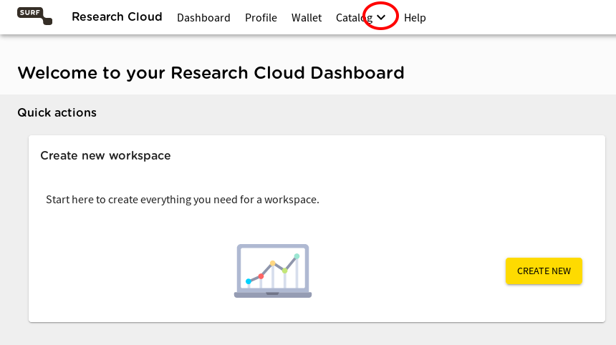Image resolution: width=616 pixels, height=345 pixels.
Task: Click the CREATE NEW yellow button
Action: (x=544, y=271)
